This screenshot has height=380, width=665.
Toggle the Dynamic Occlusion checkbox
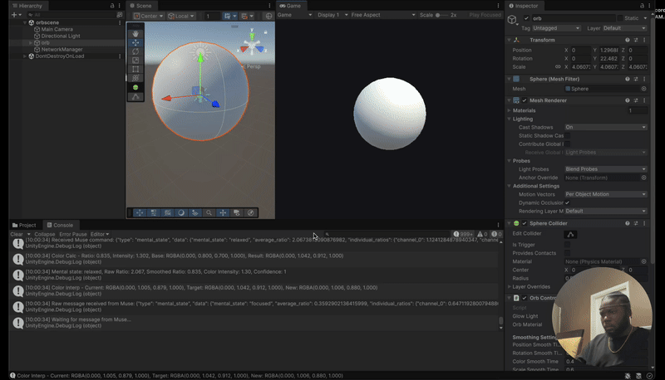coord(567,202)
